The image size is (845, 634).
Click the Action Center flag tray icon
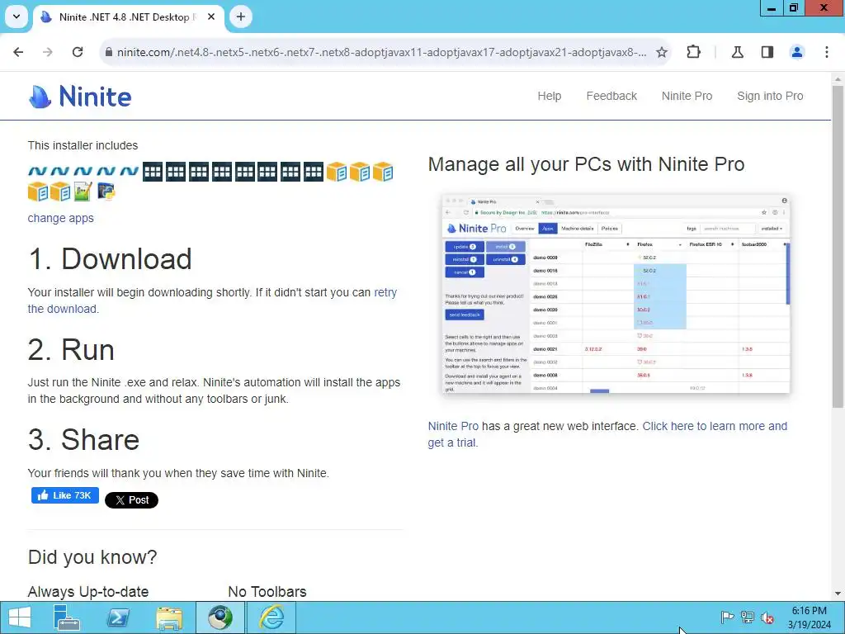point(727,617)
